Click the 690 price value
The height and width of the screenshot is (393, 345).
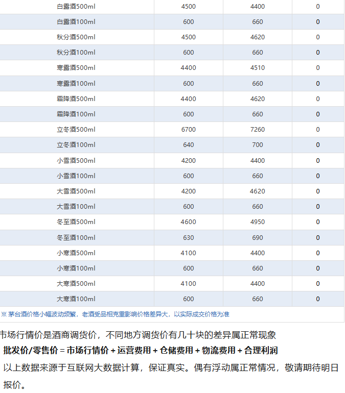(x=258, y=237)
